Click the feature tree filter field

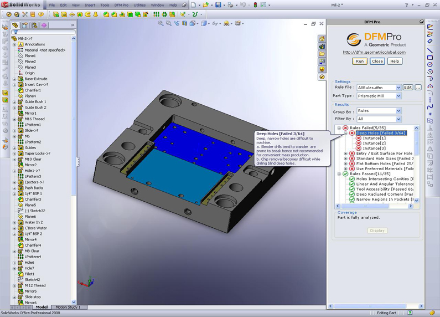[x=43, y=32]
